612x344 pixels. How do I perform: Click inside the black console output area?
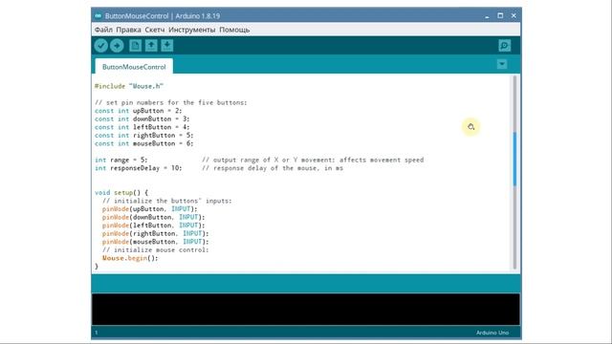tap(306, 310)
